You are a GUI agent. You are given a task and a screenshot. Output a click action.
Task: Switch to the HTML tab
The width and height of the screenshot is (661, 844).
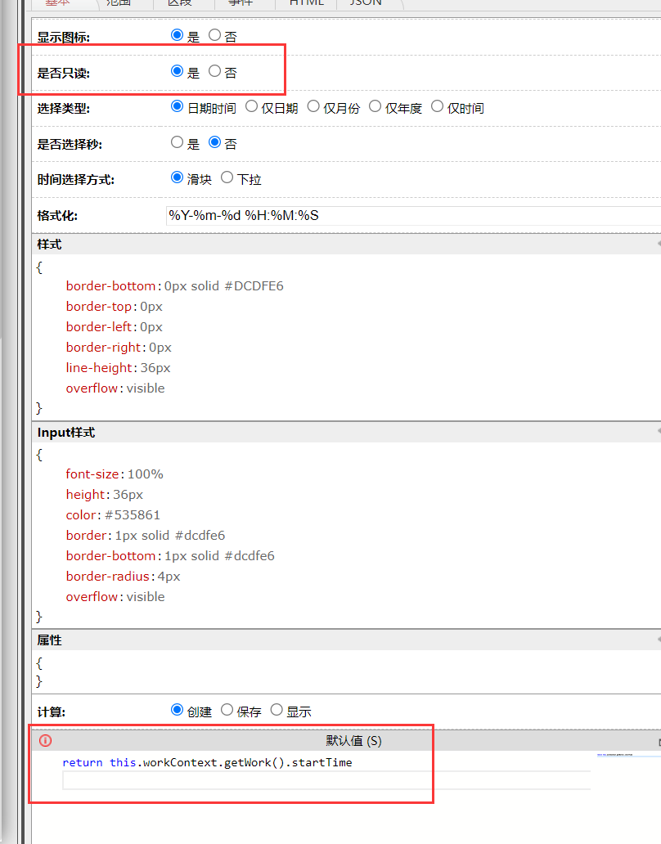(x=306, y=2)
